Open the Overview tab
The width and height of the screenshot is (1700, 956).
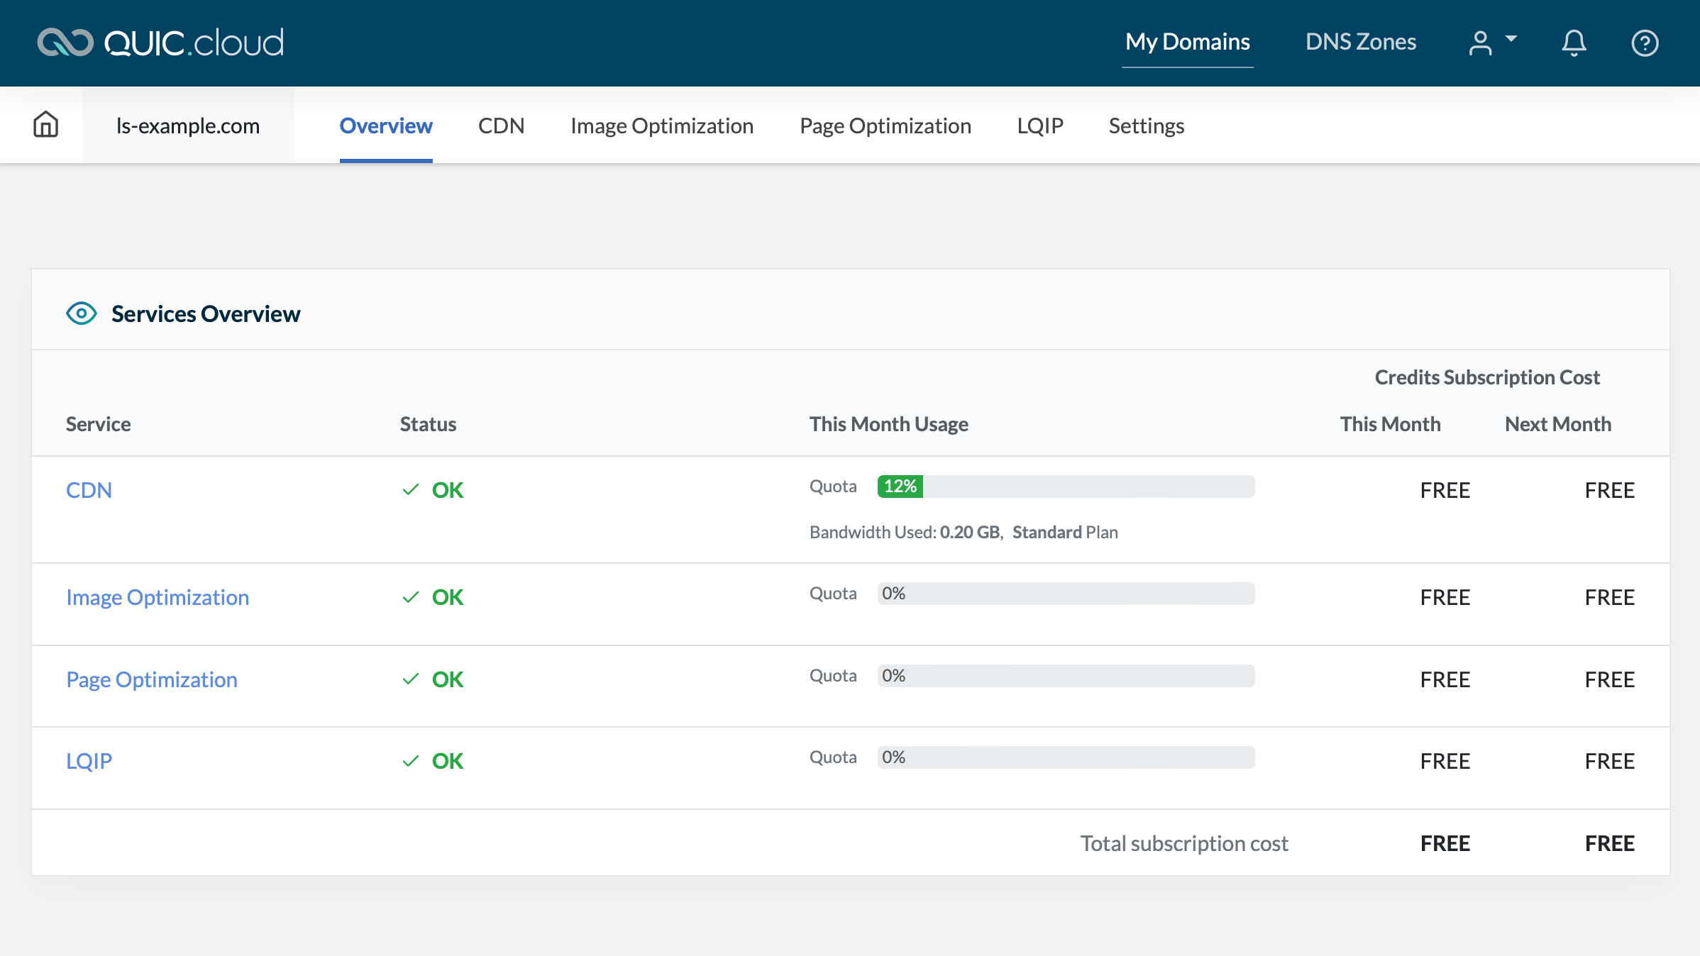pos(385,126)
